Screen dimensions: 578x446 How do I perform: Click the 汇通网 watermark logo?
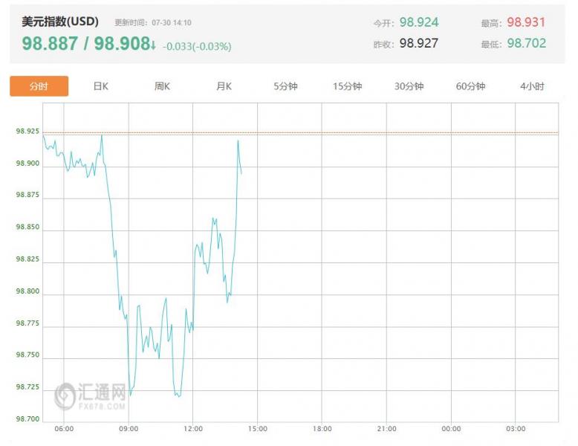click(x=91, y=395)
